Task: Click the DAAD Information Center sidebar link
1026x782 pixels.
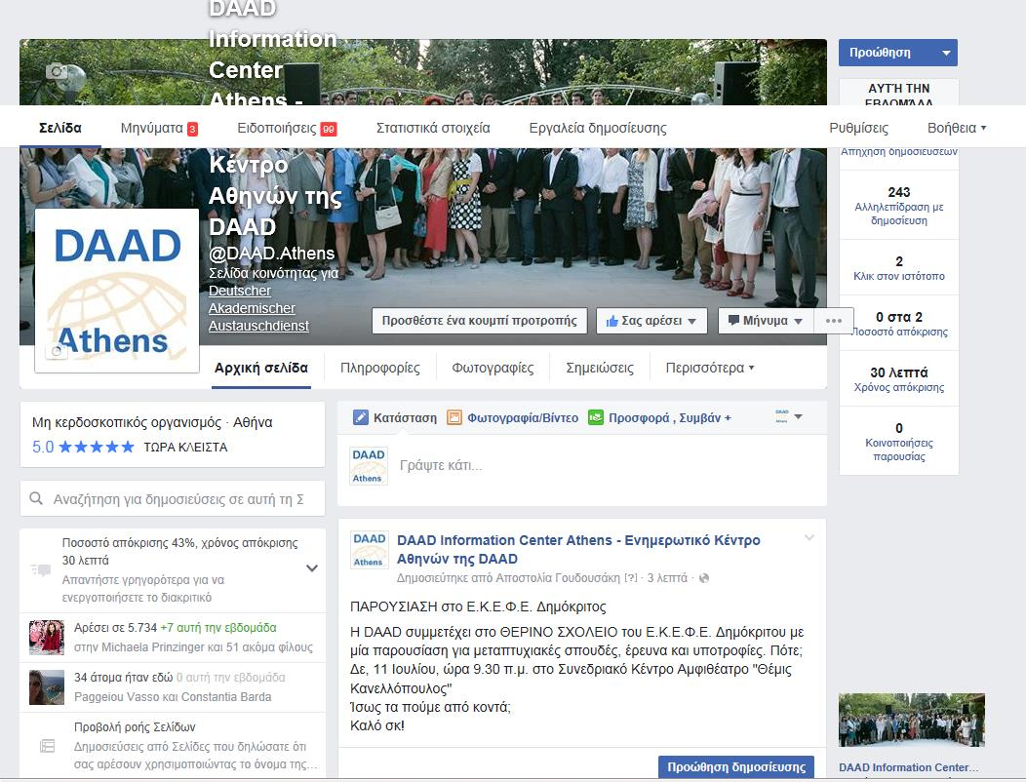Action: tap(909, 767)
